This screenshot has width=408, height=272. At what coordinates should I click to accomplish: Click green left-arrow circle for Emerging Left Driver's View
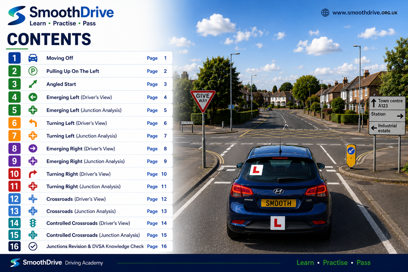[33, 97]
